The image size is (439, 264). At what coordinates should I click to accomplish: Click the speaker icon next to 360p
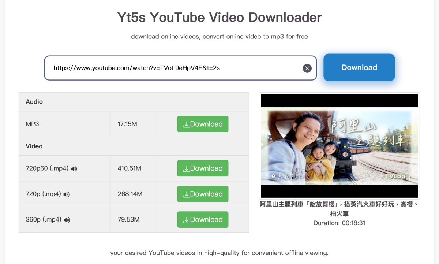click(67, 220)
